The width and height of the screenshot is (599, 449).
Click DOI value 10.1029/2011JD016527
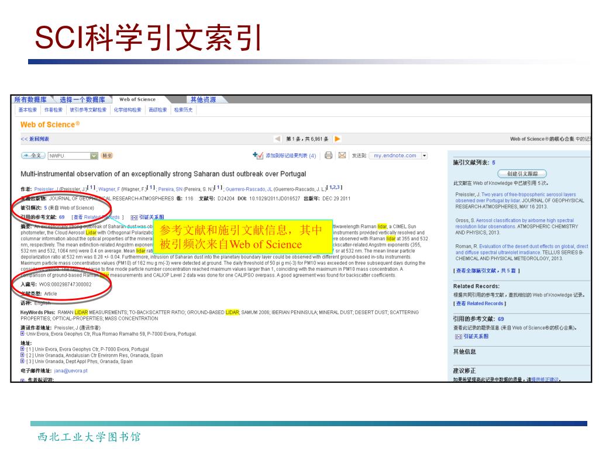point(275,199)
